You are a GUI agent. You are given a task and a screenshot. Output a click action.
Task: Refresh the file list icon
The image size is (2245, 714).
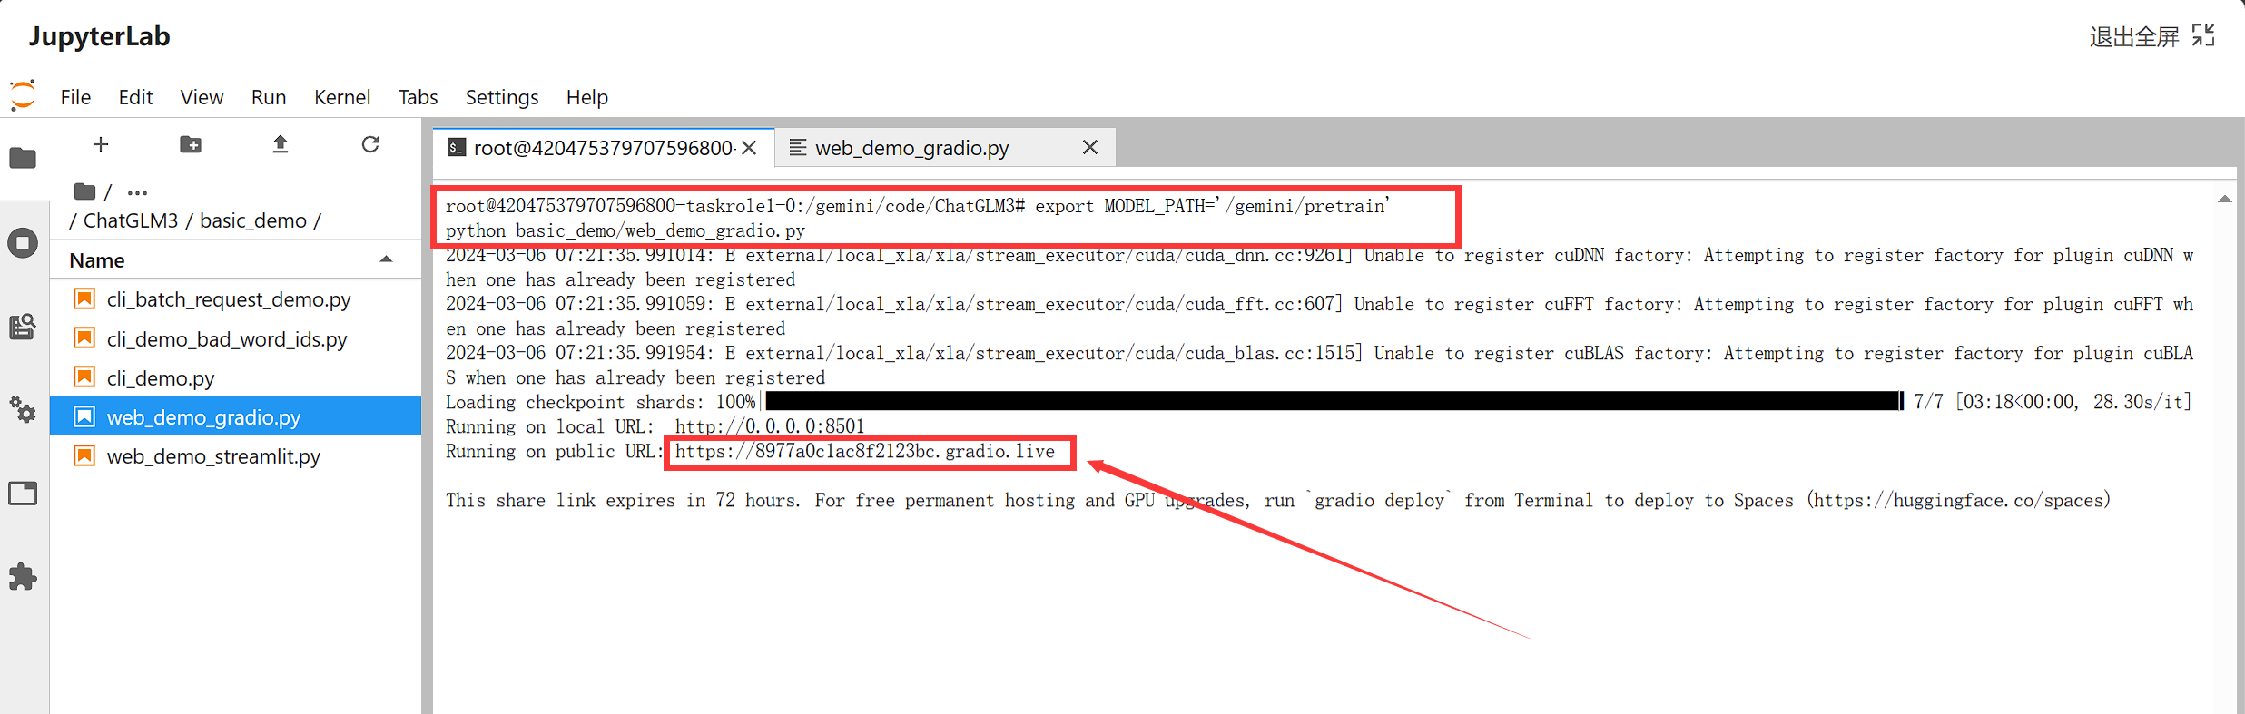pyautogui.click(x=370, y=144)
